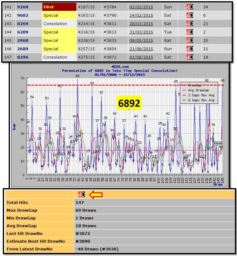The height and width of the screenshot is (256, 237).
Task: Click the 4D icon in row 144
Action: [189, 32]
